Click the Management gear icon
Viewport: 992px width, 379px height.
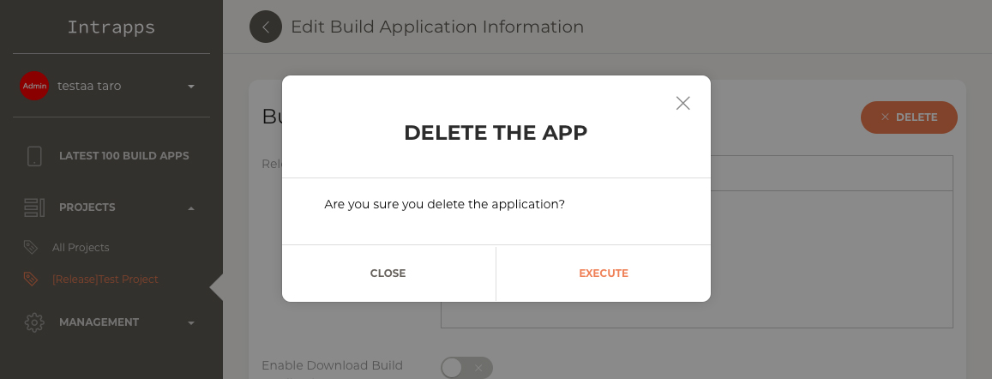tap(34, 322)
